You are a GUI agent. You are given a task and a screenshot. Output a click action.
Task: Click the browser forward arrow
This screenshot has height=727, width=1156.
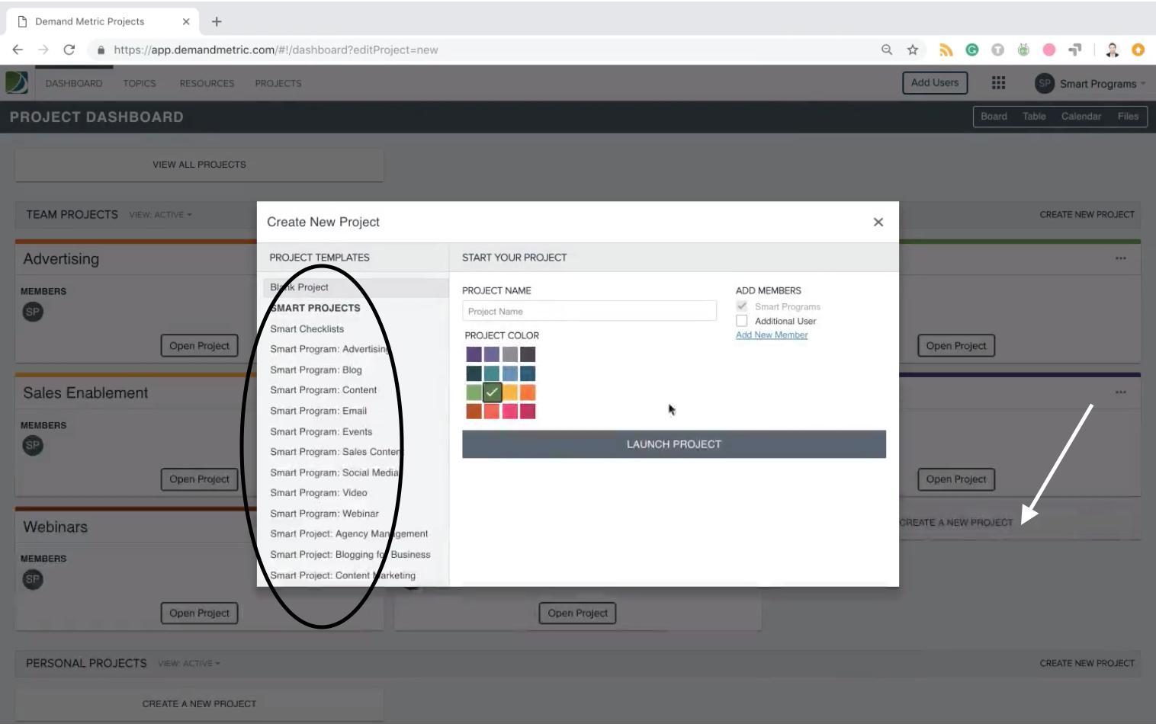pos(43,50)
